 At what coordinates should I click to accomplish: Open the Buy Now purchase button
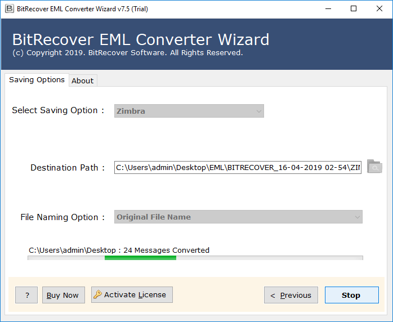[x=64, y=295]
